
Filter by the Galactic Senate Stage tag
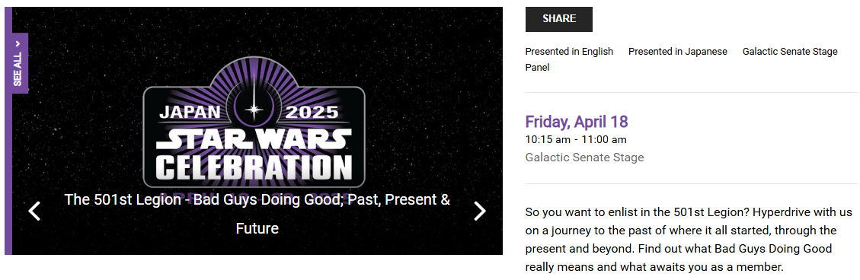point(790,52)
